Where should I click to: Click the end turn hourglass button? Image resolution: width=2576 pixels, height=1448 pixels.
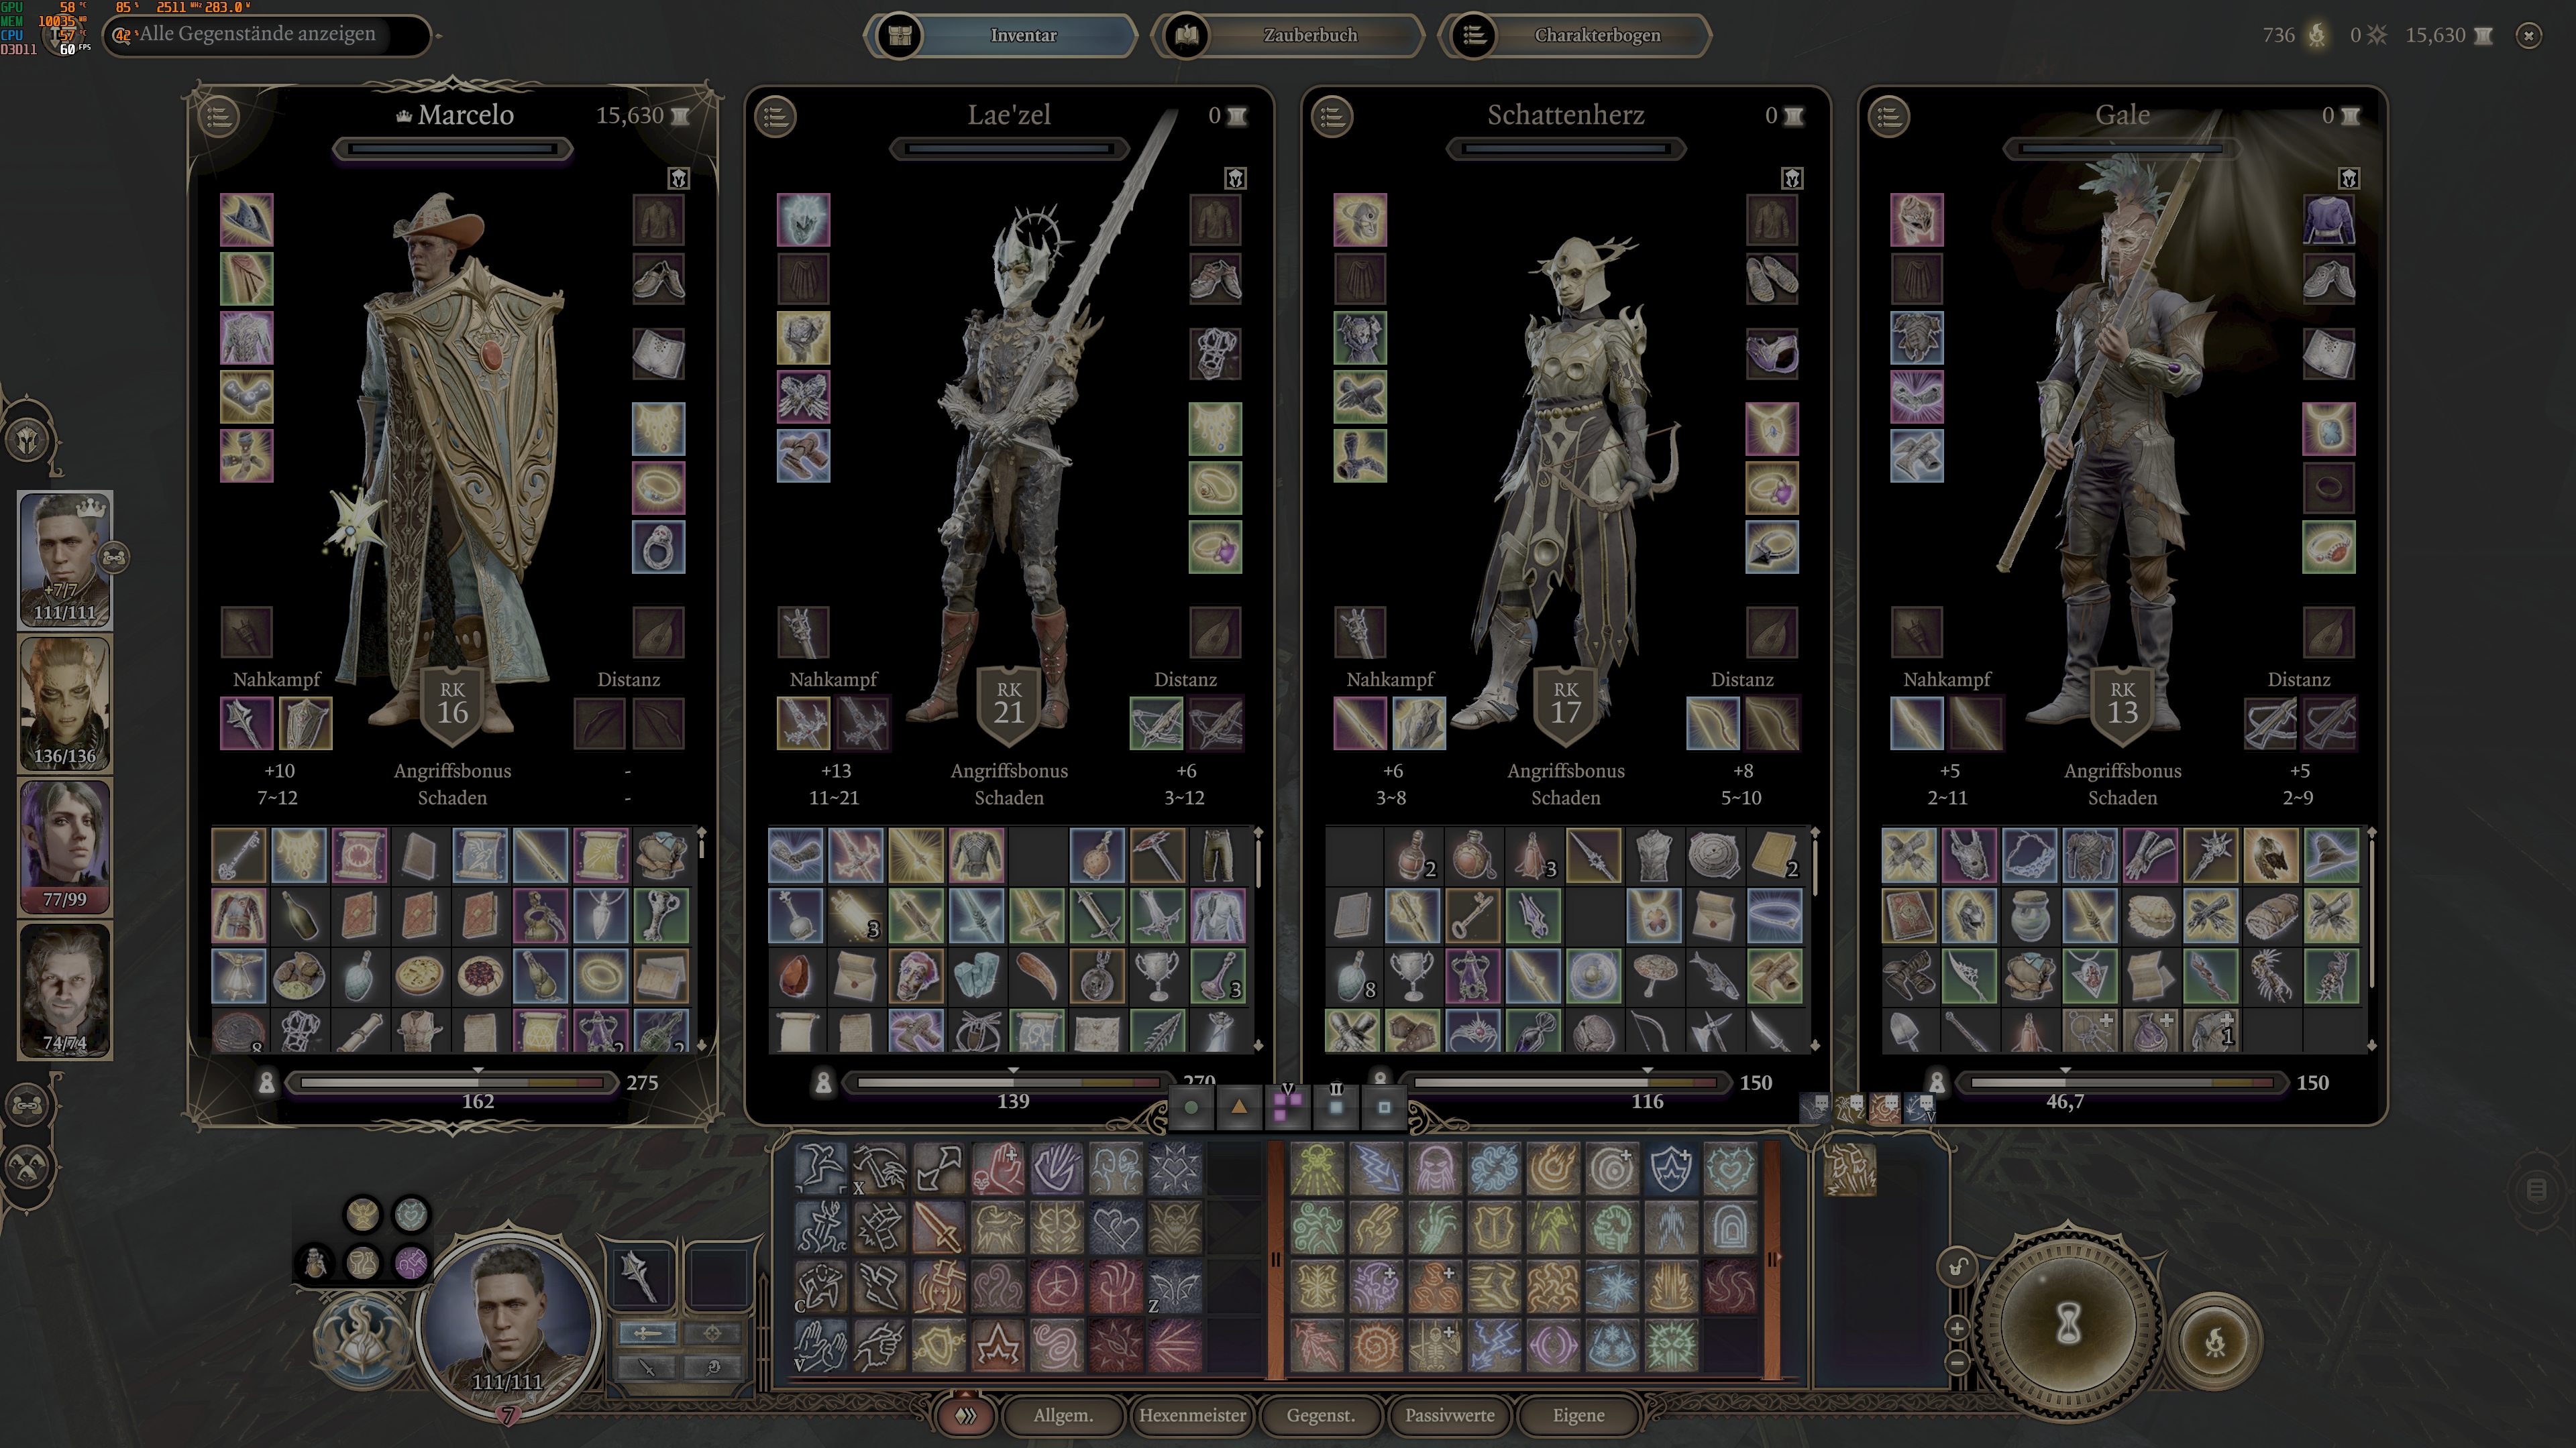coord(2068,1325)
